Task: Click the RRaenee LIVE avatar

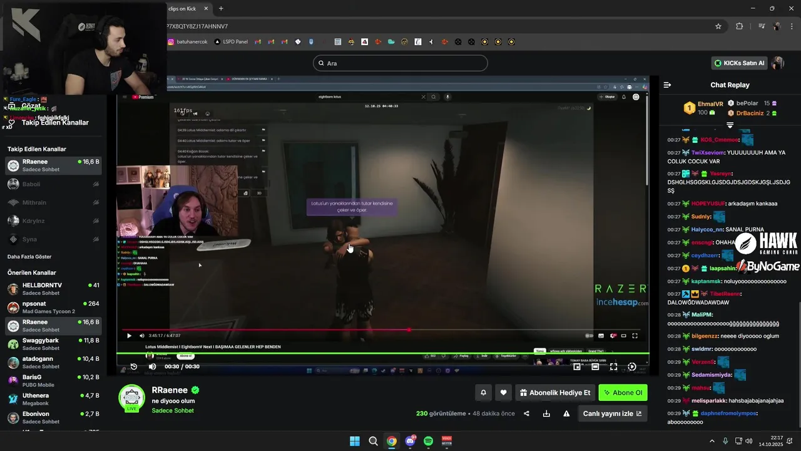Action: 131,398
